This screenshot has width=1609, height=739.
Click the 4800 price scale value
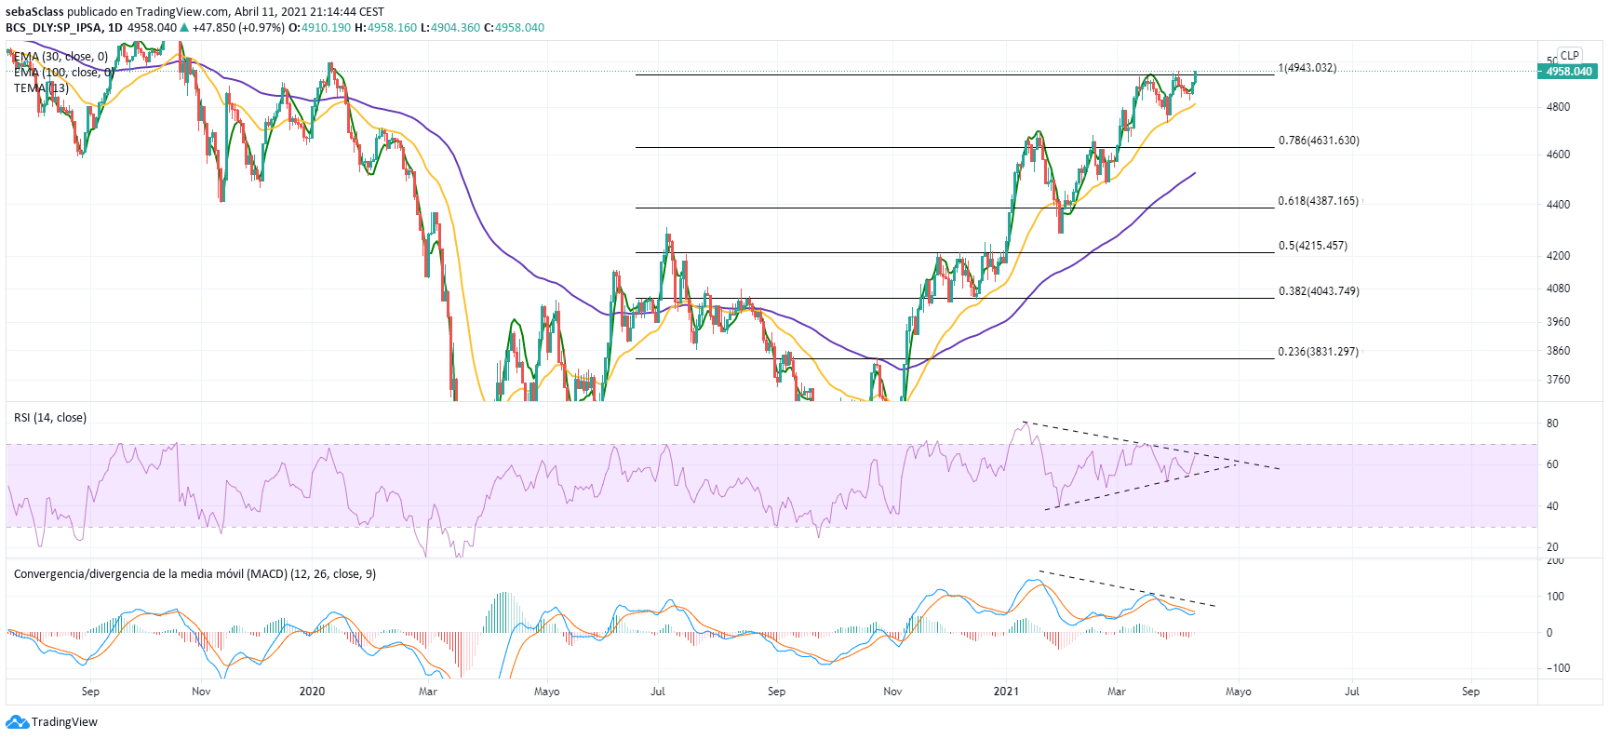pos(1558,107)
